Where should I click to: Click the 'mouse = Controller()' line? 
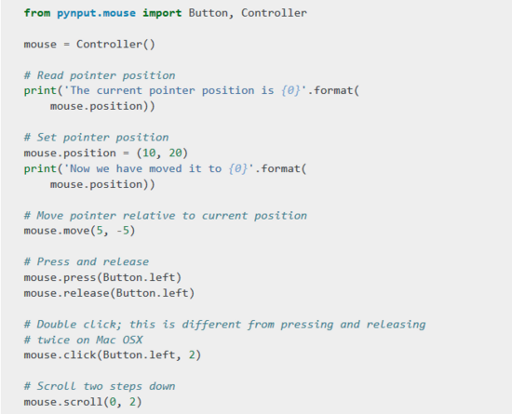tap(89, 44)
